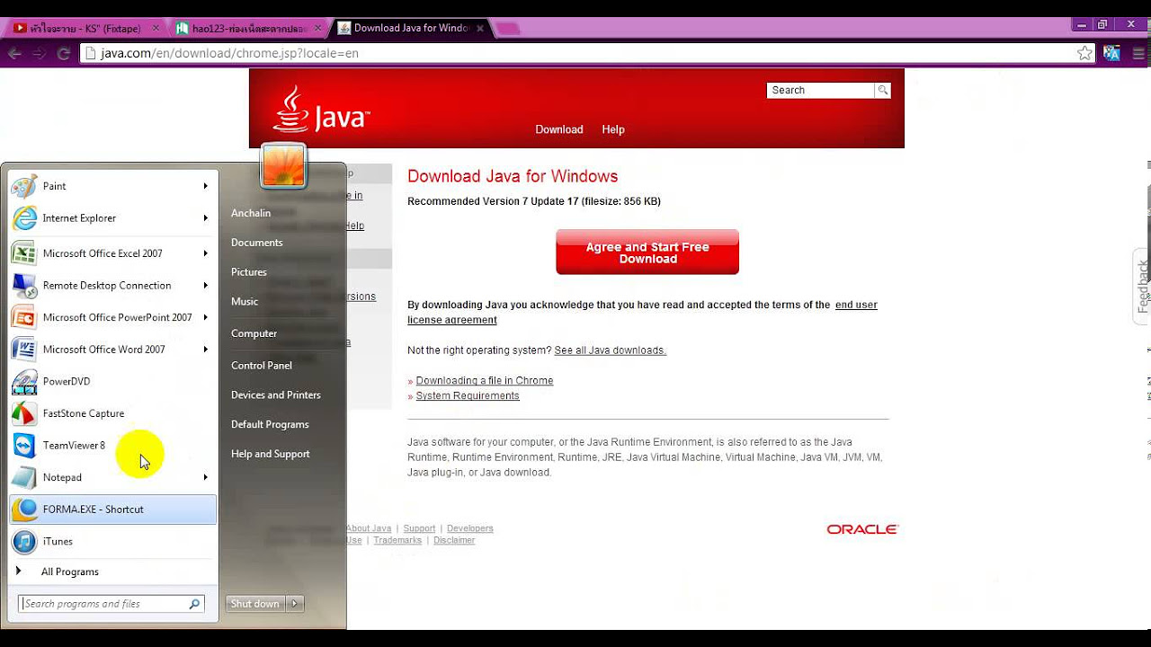Image resolution: width=1151 pixels, height=647 pixels.
Task: Expand the Excel 2007 jump list arrow
Action: pos(206,253)
